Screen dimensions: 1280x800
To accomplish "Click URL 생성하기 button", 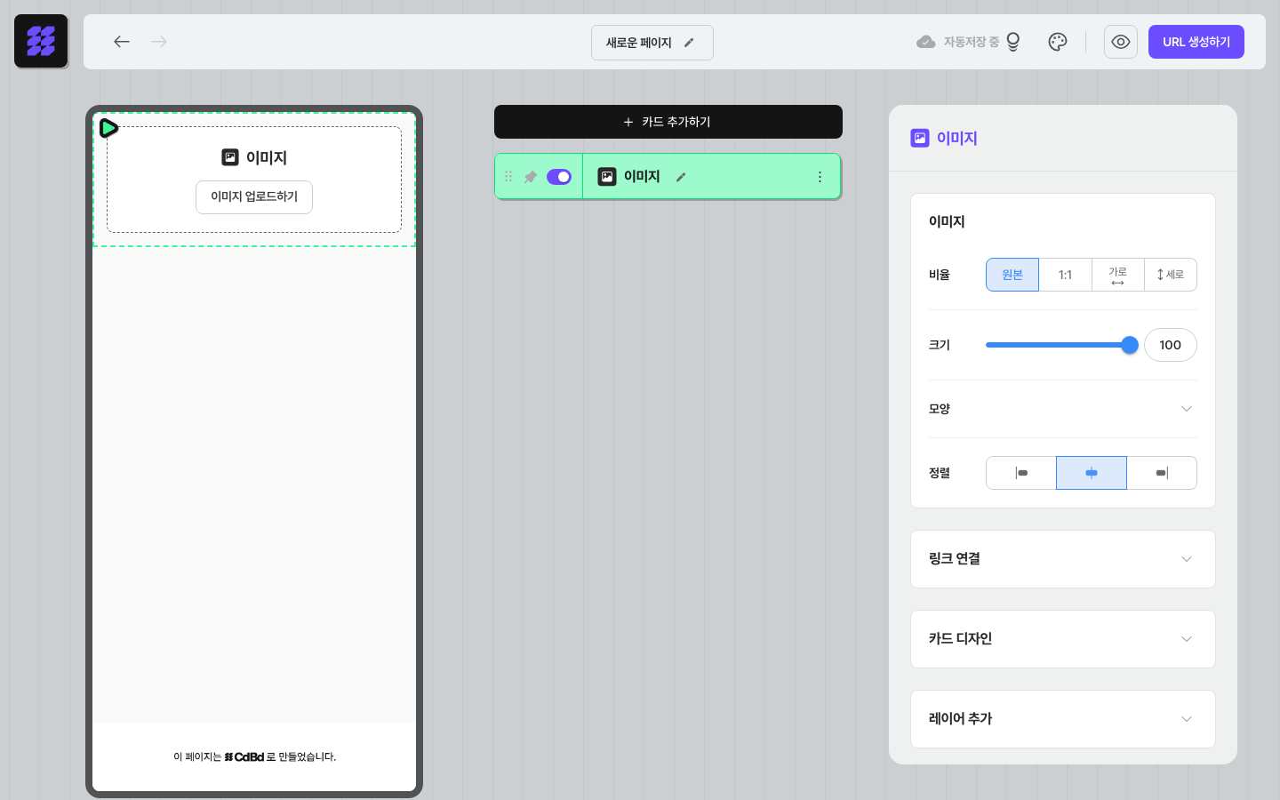I will coord(1196,42).
